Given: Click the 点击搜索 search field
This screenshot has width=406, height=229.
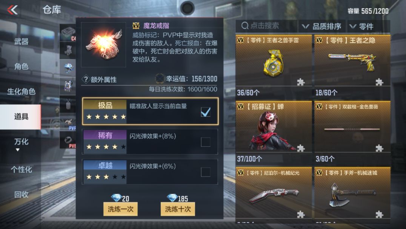Looking at the screenshot, I should point(266,26).
